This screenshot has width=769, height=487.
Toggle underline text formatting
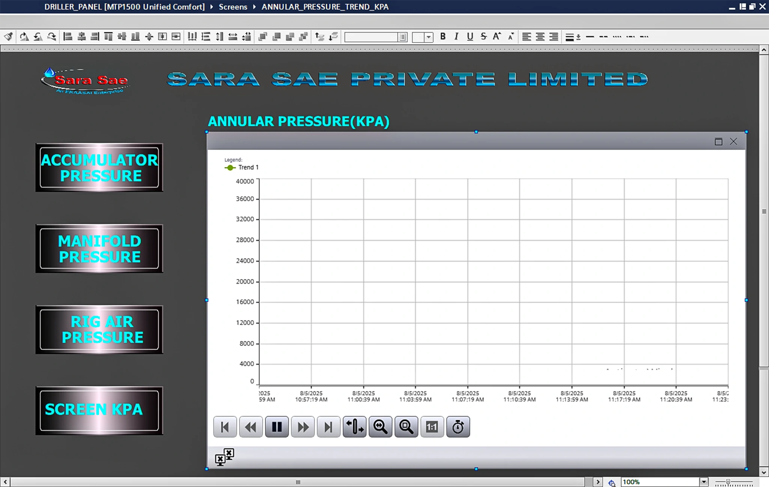pos(470,37)
